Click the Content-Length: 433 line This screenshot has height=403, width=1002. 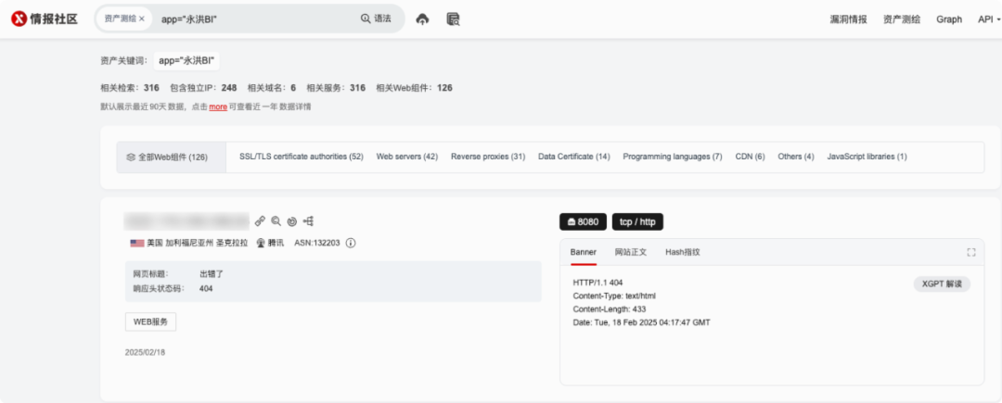610,309
